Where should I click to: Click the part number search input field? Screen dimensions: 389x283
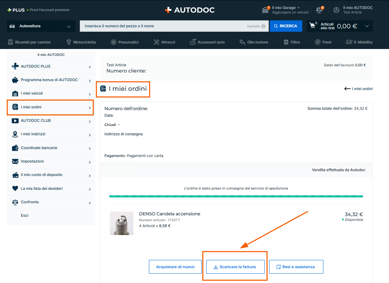tap(162, 26)
